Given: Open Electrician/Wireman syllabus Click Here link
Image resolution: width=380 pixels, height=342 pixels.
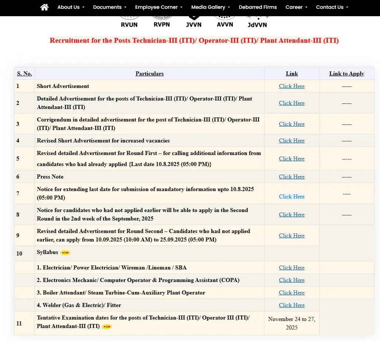Looking at the screenshot, I should [x=292, y=268].
